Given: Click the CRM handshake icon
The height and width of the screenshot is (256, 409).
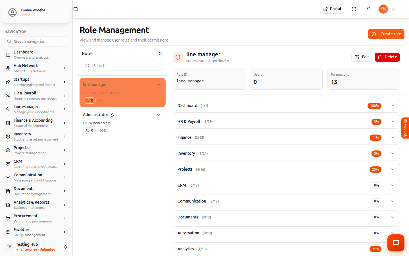Looking at the screenshot, I should 8,164.
